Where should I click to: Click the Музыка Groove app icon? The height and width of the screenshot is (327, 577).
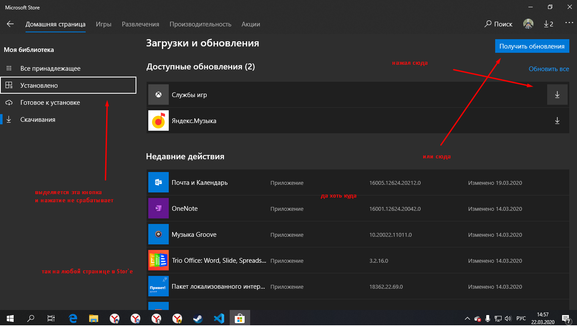[x=159, y=235]
